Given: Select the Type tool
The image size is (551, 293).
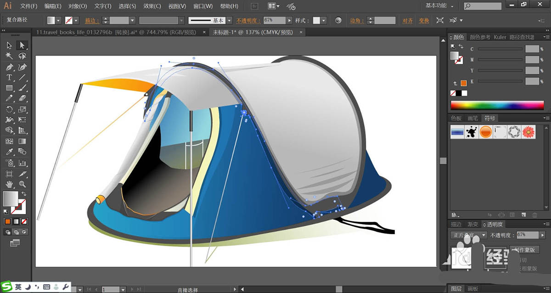Looking at the screenshot, I should click(x=9, y=78).
